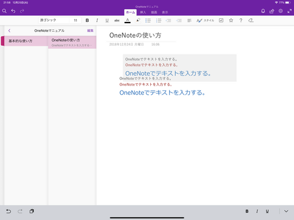Decrease paragraph indent
The height and width of the screenshot is (220, 294).
[168, 20]
